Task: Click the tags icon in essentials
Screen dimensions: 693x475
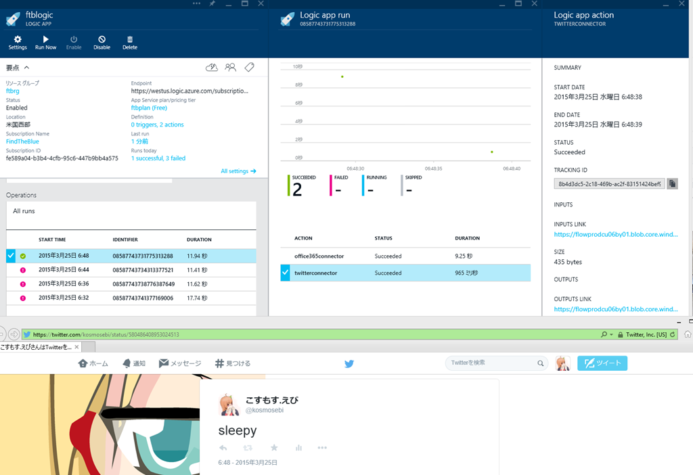Action: point(249,67)
